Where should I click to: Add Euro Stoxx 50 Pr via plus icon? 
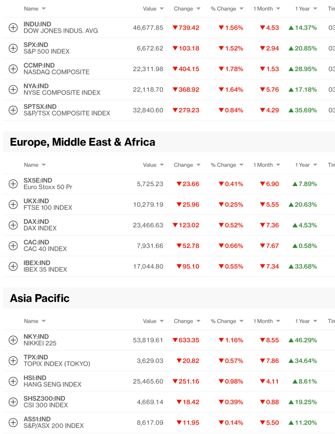pos(13,184)
